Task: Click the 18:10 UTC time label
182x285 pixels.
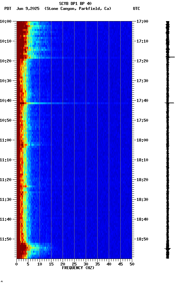Action: point(142,160)
